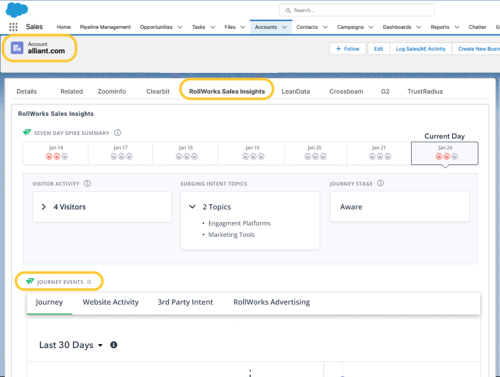This screenshot has height=377, width=500.
Task: Click the search magnifier icon
Action: 289,10
